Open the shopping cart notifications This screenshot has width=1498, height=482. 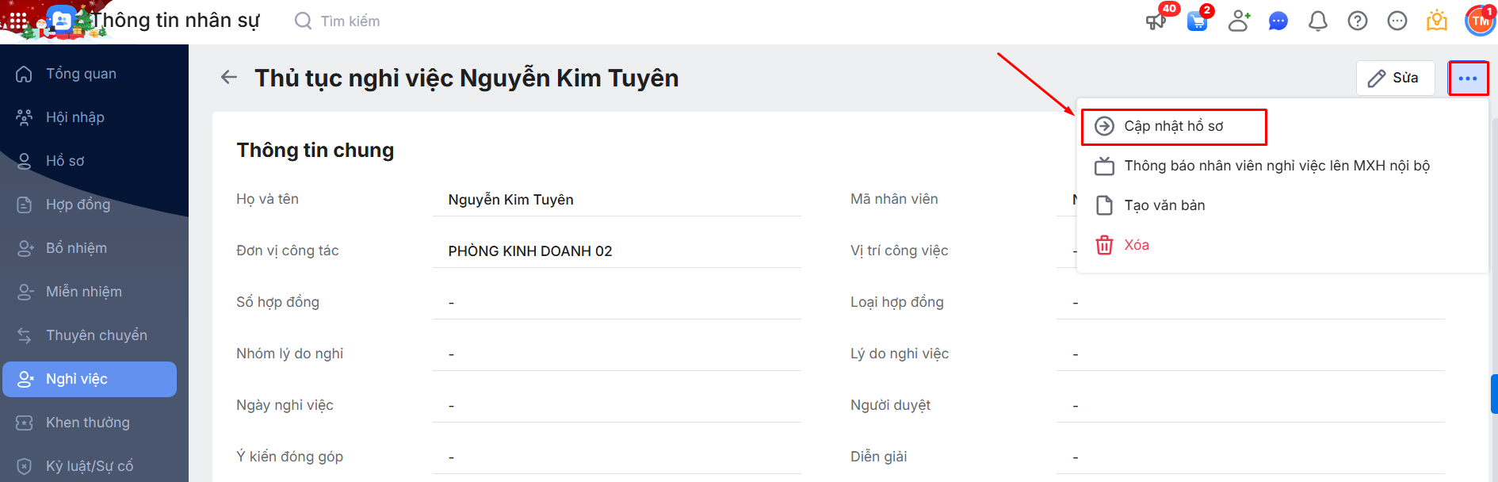[x=1197, y=21]
